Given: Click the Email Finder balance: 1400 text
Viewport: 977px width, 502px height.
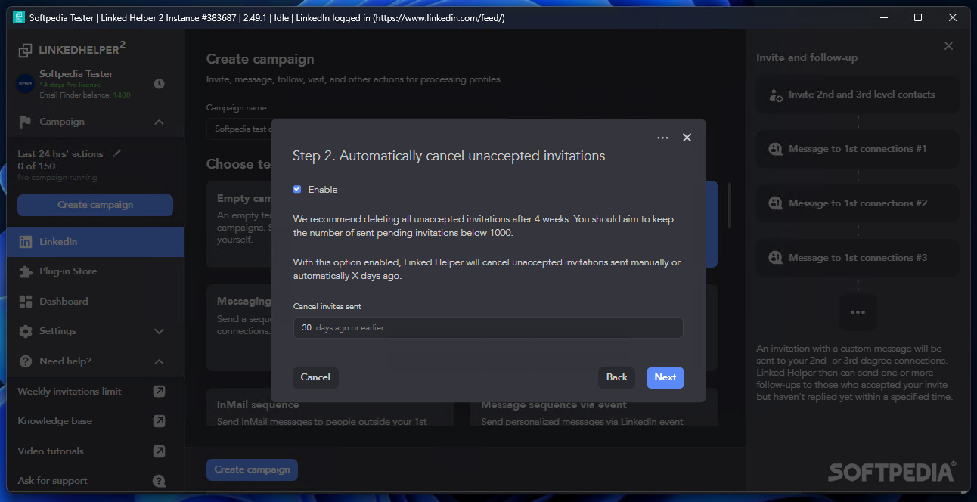Looking at the screenshot, I should coord(85,95).
